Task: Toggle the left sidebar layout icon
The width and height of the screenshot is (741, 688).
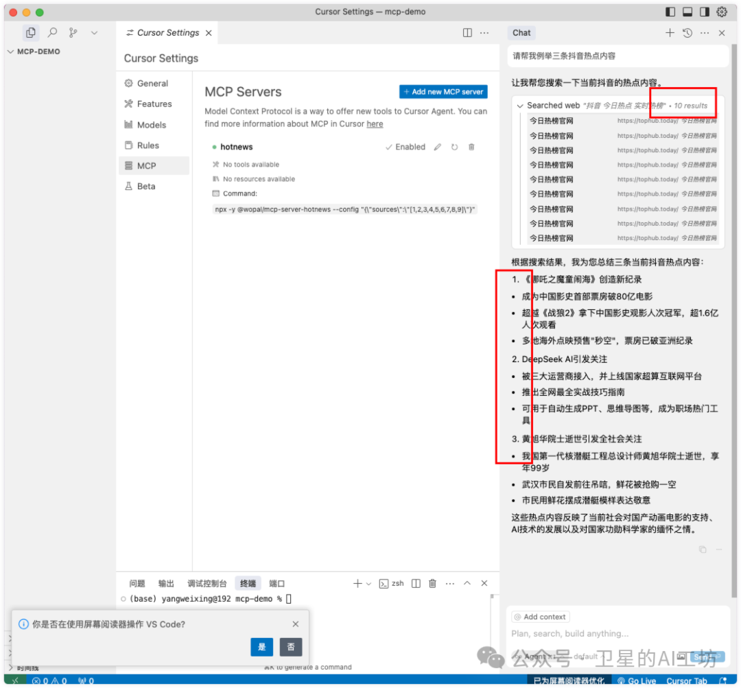Action: pos(670,12)
